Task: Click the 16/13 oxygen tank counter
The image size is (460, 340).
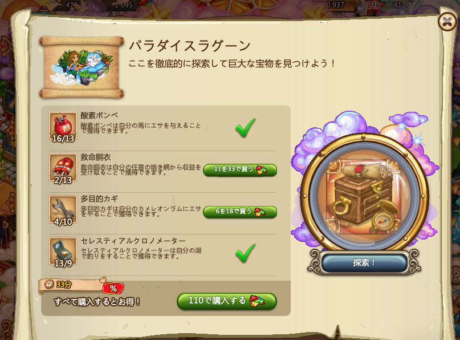Action: tap(63, 138)
